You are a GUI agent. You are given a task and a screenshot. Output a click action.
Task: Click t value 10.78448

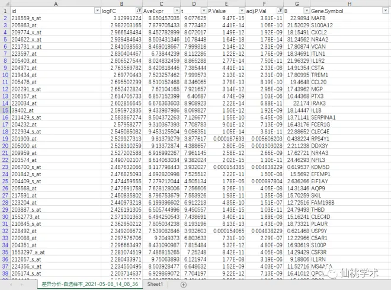[194, 39]
